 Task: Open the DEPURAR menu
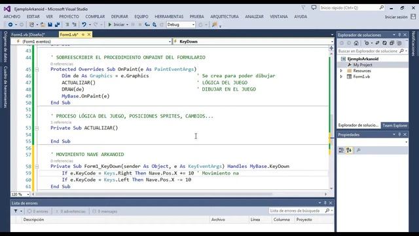119,16
